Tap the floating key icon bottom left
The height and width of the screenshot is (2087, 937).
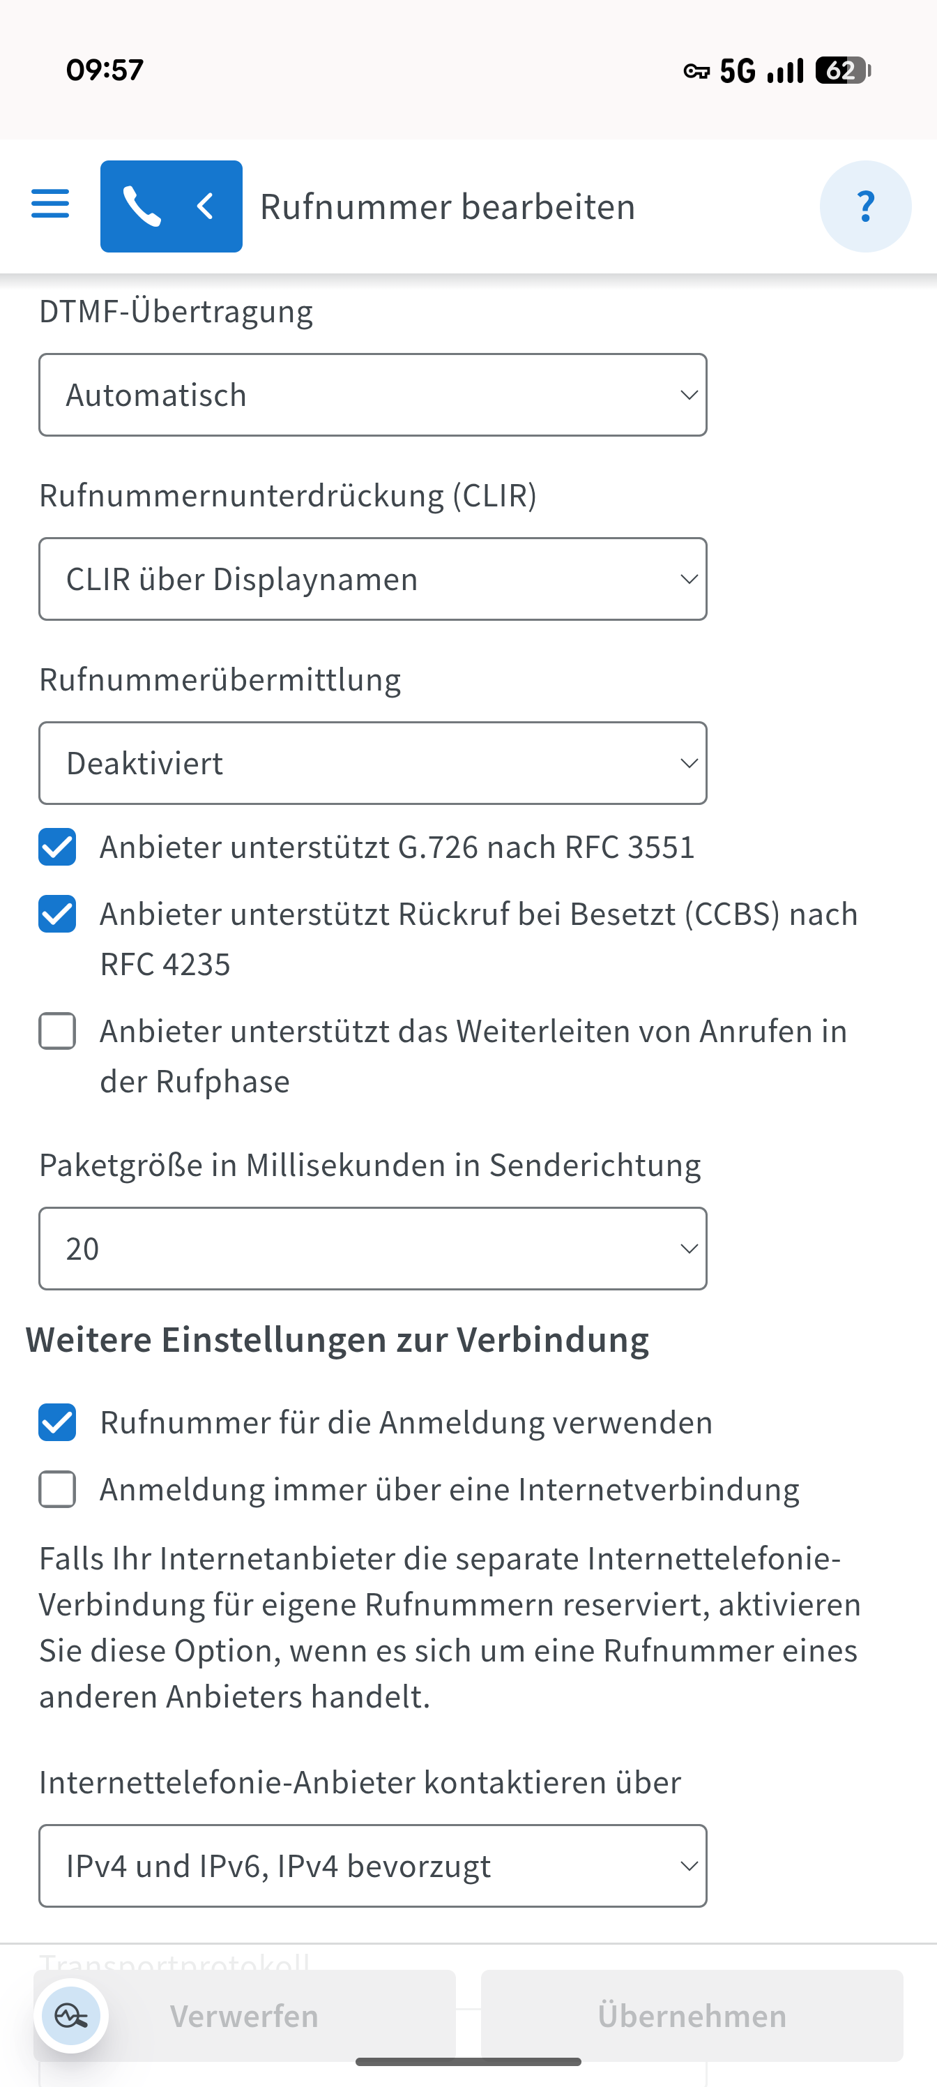tap(71, 2015)
